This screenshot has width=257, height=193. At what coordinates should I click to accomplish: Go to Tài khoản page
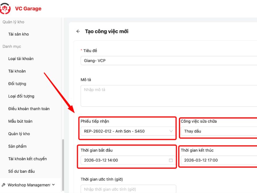coord(17,71)
